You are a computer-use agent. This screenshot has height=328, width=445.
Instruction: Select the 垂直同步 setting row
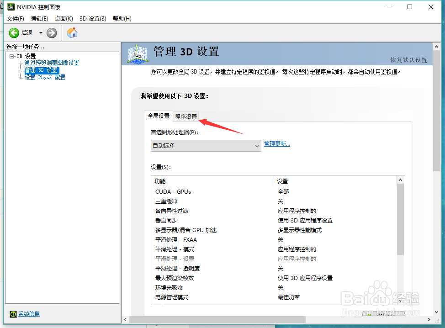point(275,221)
